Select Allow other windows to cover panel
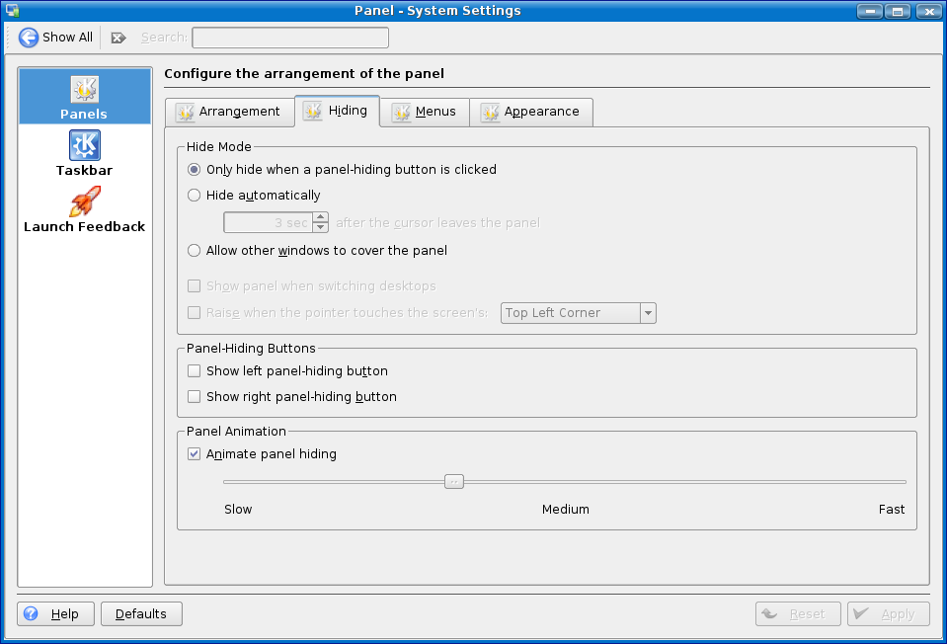This screenshot has width=947, height=644. 195,251
